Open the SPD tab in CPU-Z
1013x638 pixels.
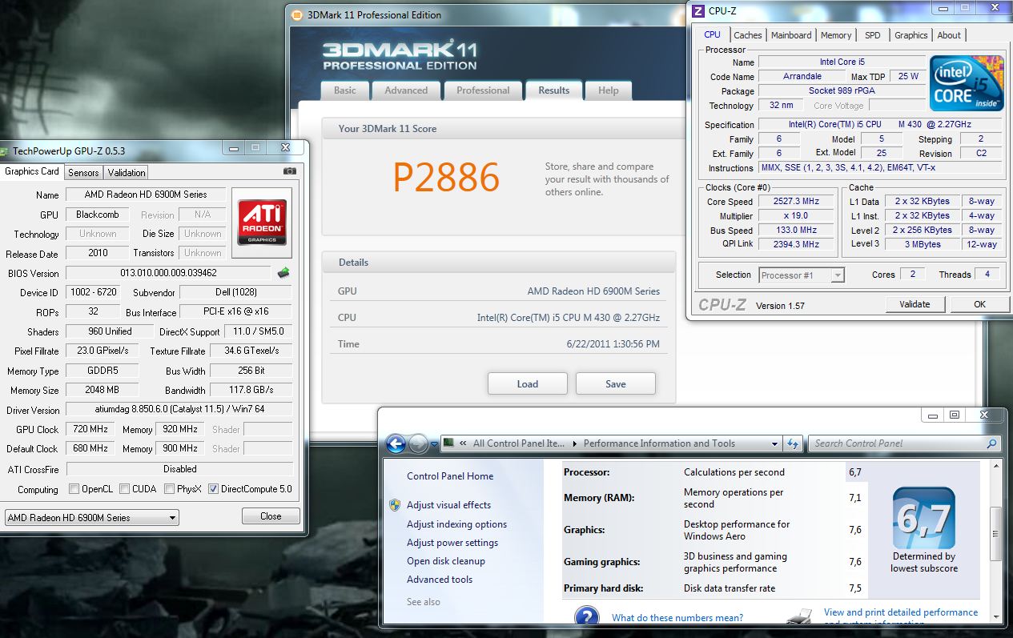[x=873, y=35]
